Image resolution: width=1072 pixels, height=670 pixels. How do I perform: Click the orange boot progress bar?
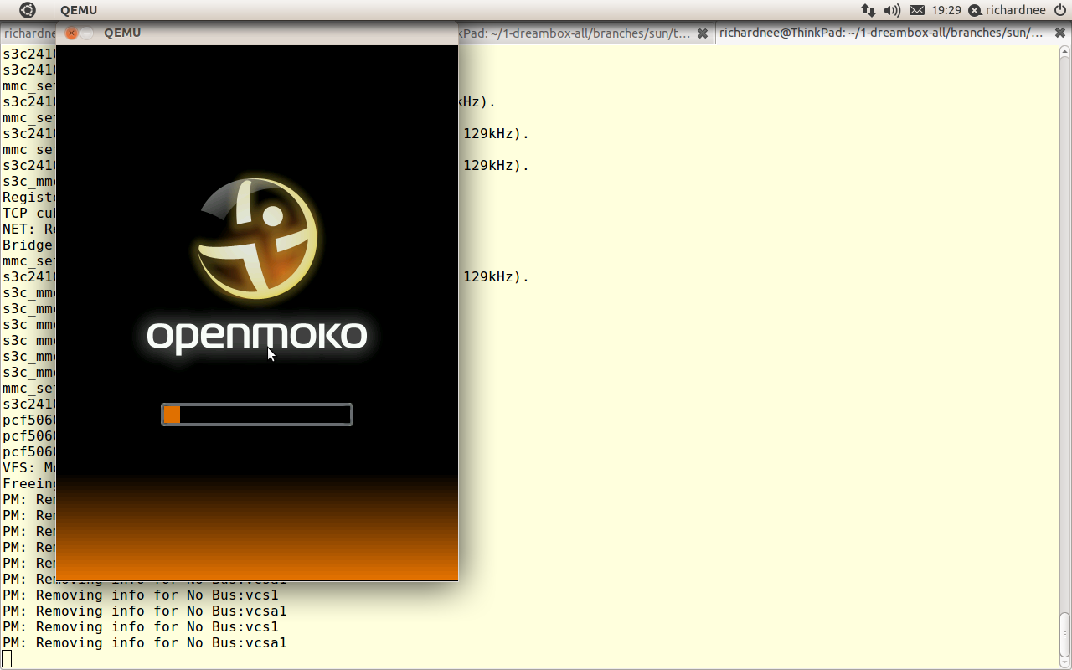pos(257,415)
